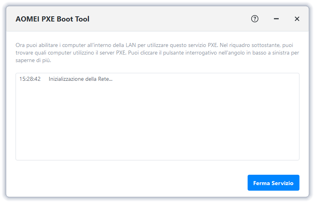Click the empty title bar space beside the title
315x203 pixels.
167,19
